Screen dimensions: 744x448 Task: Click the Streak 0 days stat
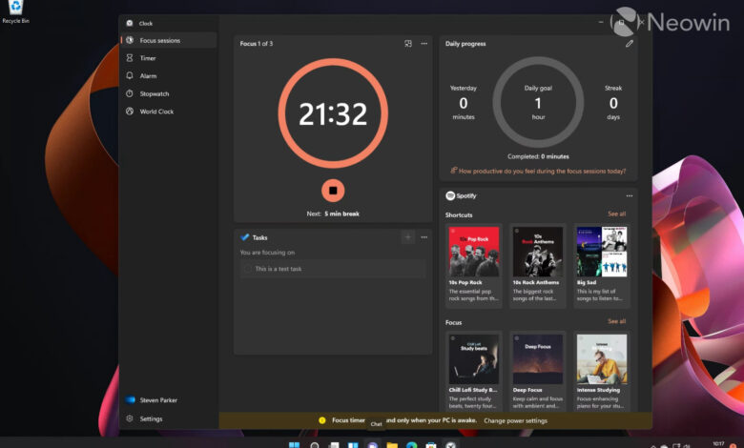point(613,102)
